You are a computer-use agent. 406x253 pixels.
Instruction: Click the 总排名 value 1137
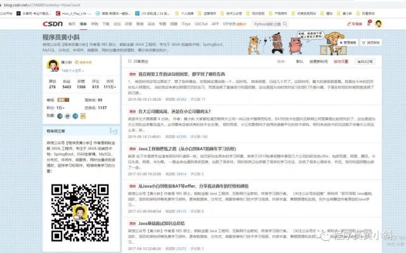coord(102,108)
